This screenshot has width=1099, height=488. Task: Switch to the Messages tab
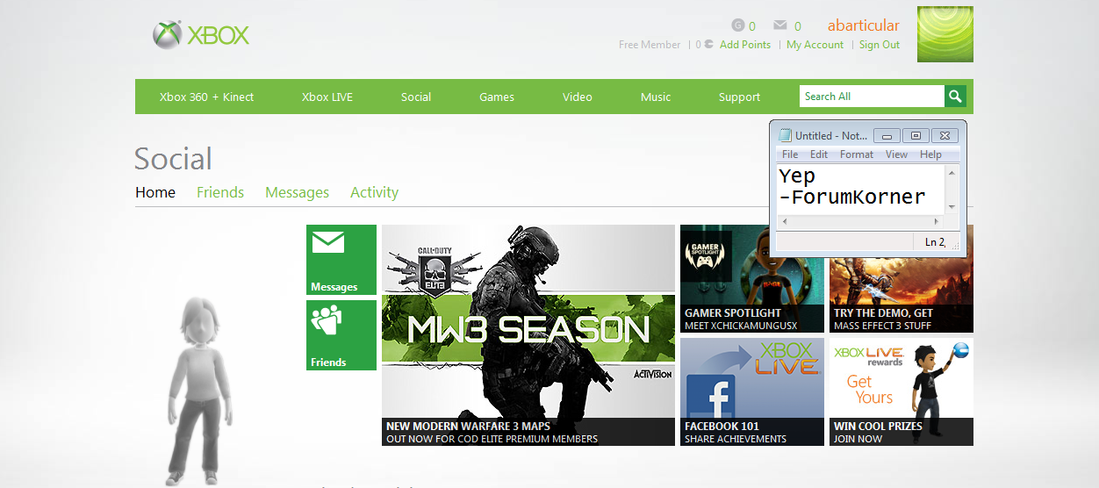click(x=298, y=192)
